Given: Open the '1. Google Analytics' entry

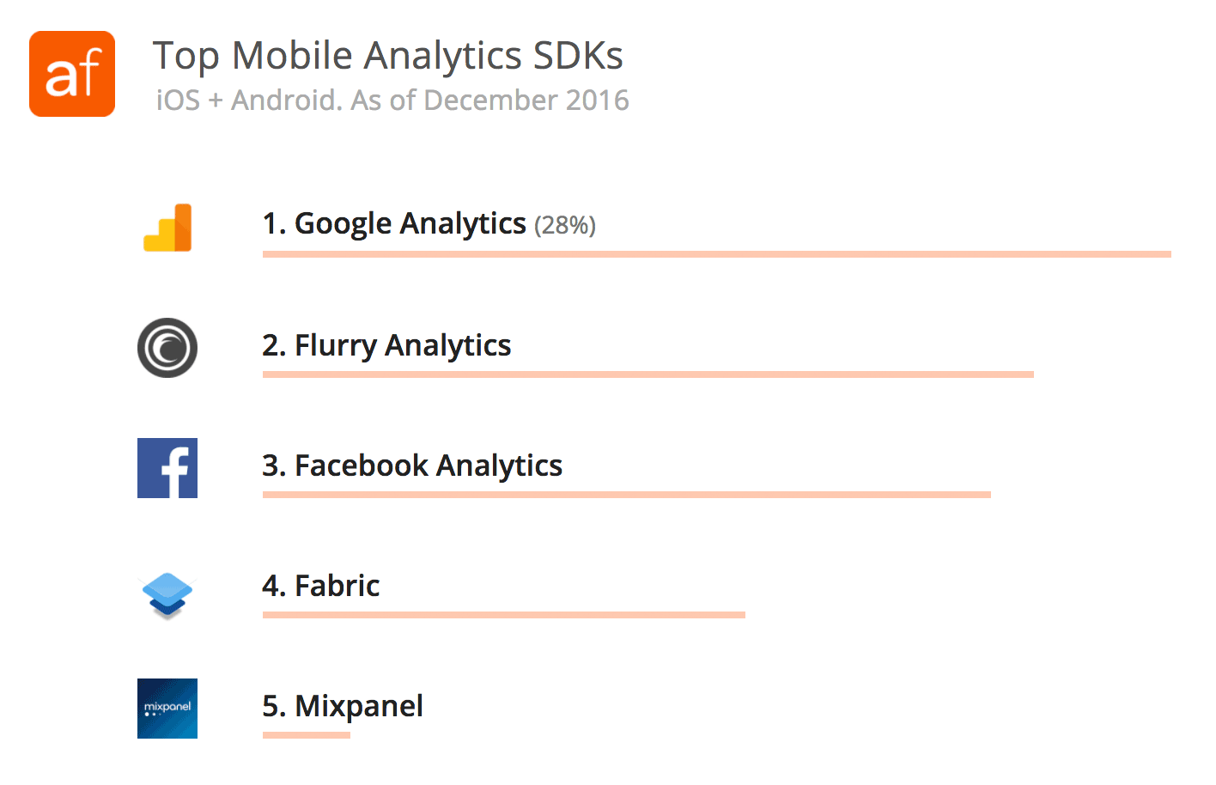Looking at the screenshot, I should coord(394,224).
